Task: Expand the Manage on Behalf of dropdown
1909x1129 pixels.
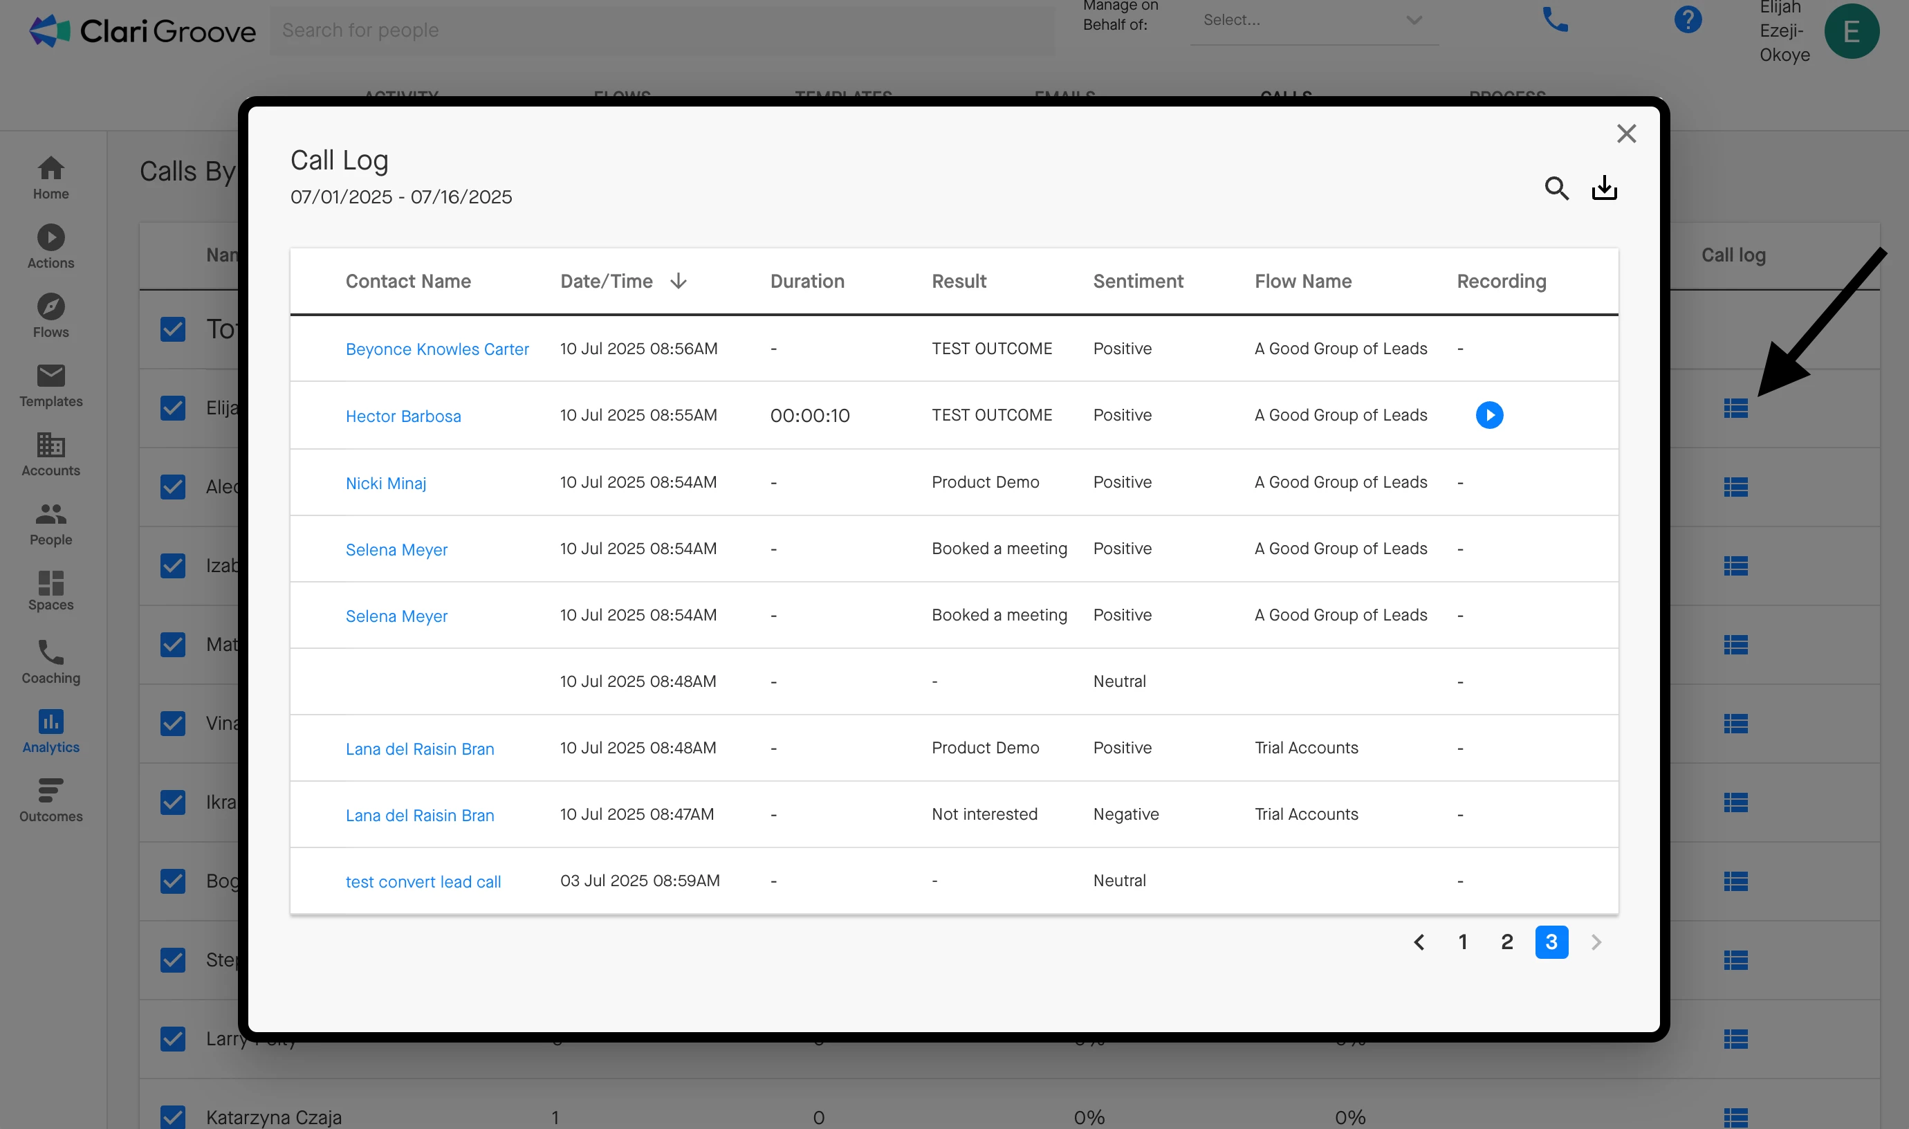Action: [1313, 21]
